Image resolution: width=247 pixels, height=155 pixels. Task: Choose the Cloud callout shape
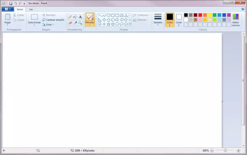click(126, 24)
